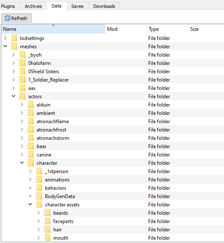Click the atronachflame folder icon

pos(31,121)
